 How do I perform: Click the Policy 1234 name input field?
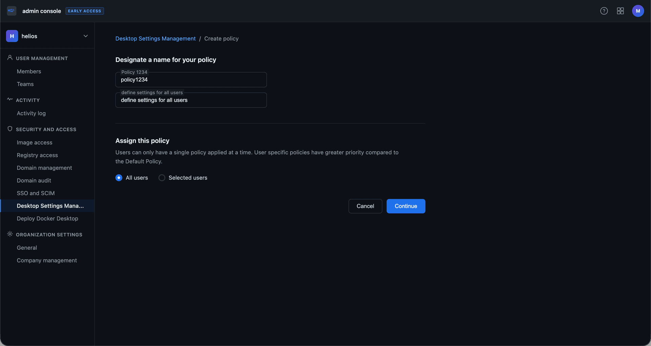tap(191, 80)
